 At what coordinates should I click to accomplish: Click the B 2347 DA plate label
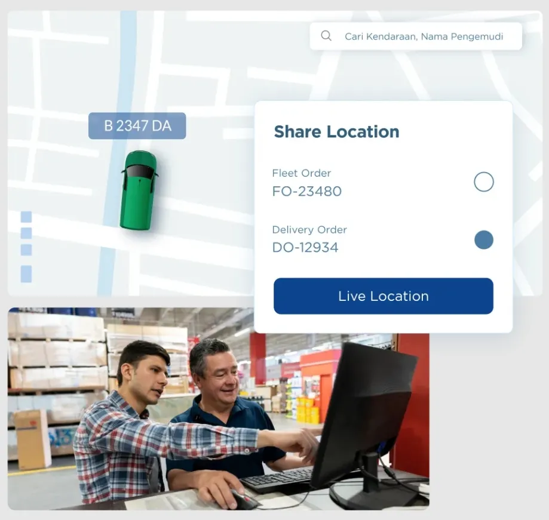[137, 126]
